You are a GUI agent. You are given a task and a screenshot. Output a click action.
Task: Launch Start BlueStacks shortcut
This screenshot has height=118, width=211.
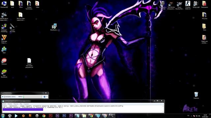(x=4, y=73)
